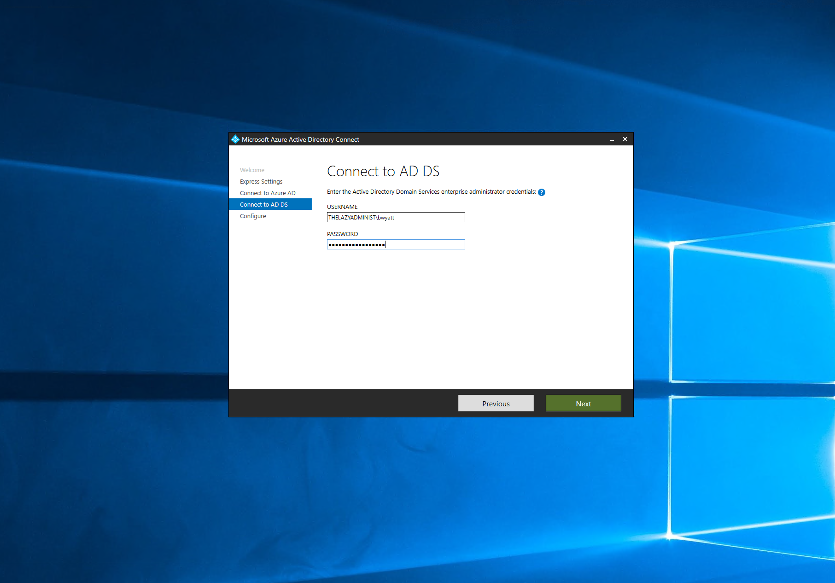Click the PASSWORD label text

pyautogui.click(x=342, y=234)
